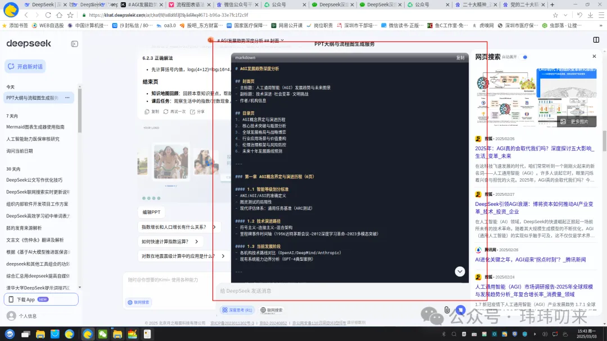Open the browser lion logo menu
The height and width of the screenshot is (341, 607).
pyautogui.click(x=11, y=10)
